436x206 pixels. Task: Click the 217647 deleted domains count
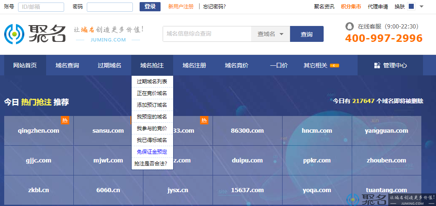(x=363, y=101)
